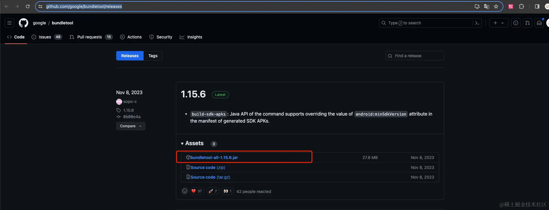The height and width of the screenshot is (210, 549).
Task: Open the Pull requests tab
Action: coord(91,37)
